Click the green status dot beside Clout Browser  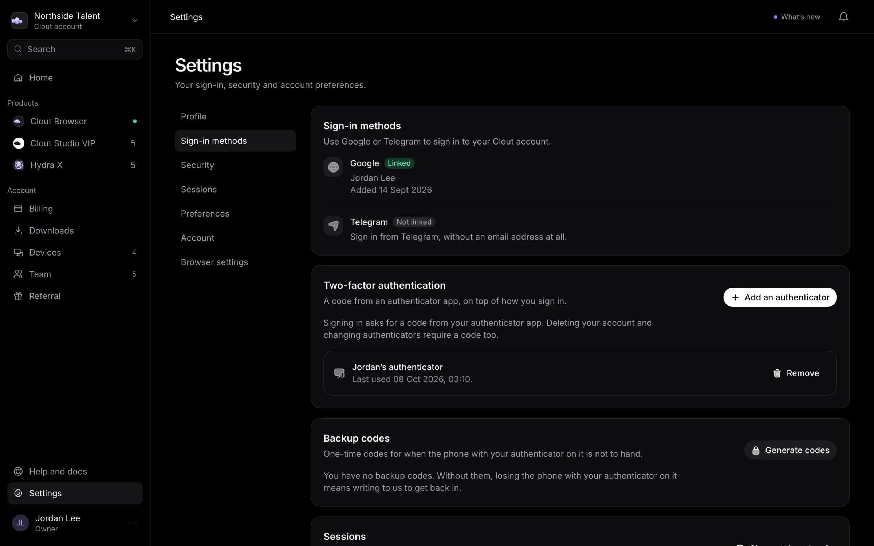point(135,121)
